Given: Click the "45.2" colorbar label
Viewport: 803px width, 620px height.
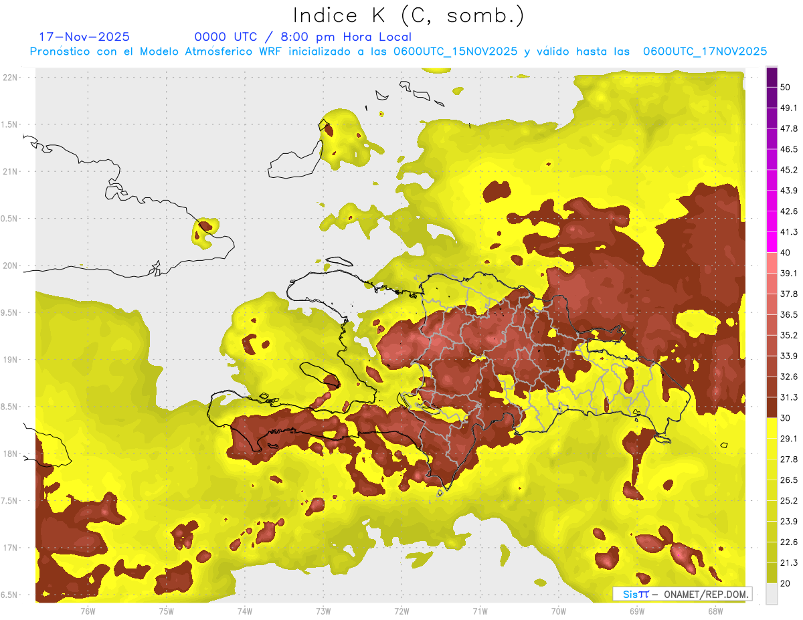Looking at the screenshot, I should [789, 170].
